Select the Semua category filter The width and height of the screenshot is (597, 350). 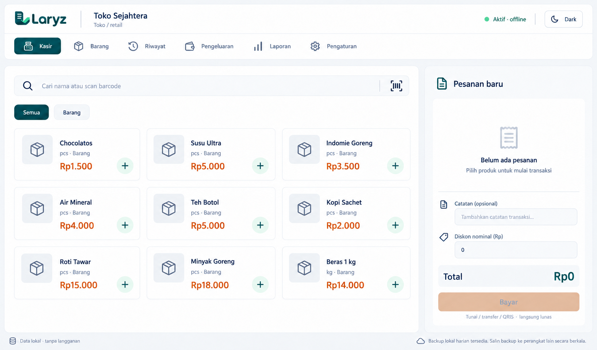[x=31, y=112]
